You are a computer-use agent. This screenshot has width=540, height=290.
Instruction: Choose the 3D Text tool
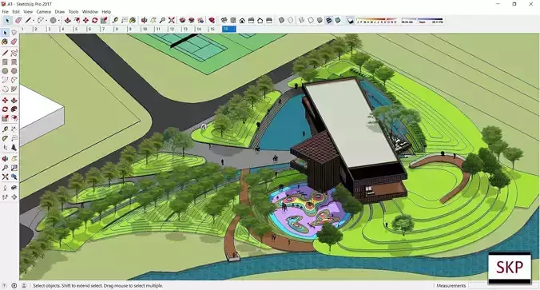pyautogui.click(x=14, y=147)
